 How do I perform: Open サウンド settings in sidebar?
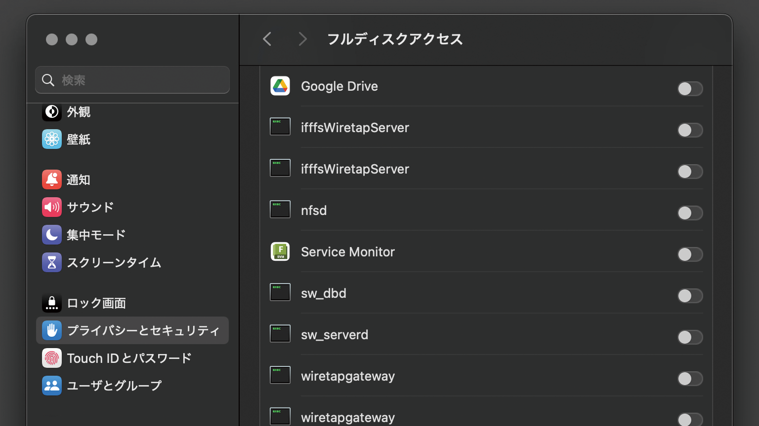[90, 208]
